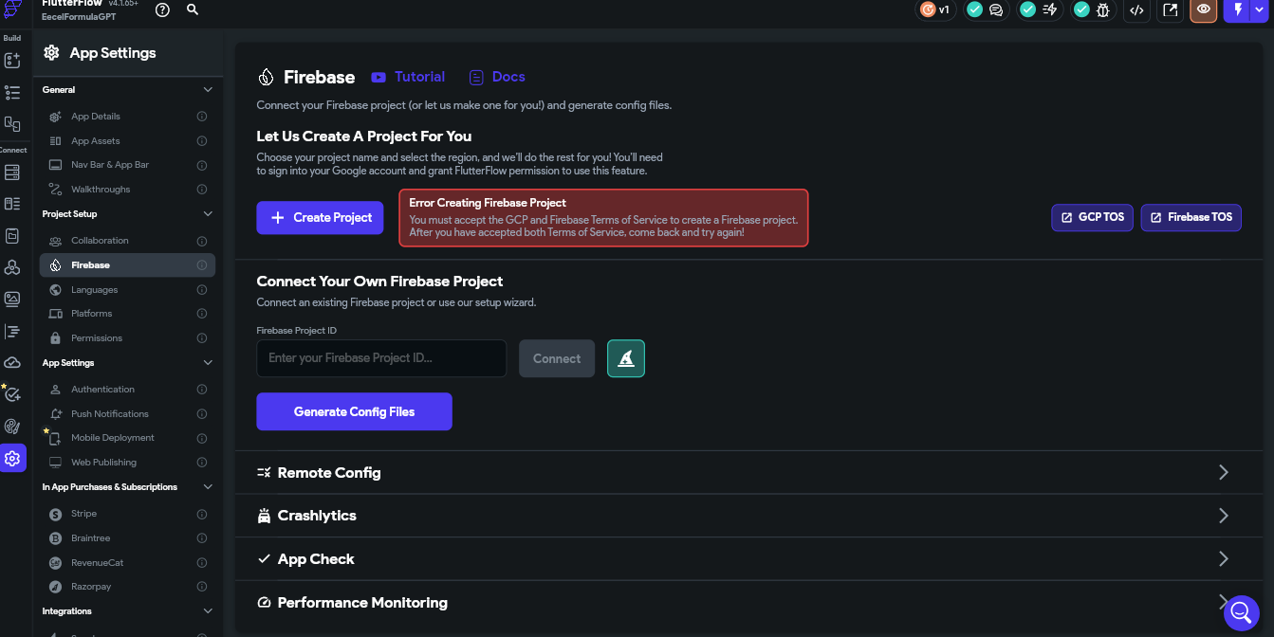
Task: Open the Firebase TOS link
Action: [x=1191, y=217]
